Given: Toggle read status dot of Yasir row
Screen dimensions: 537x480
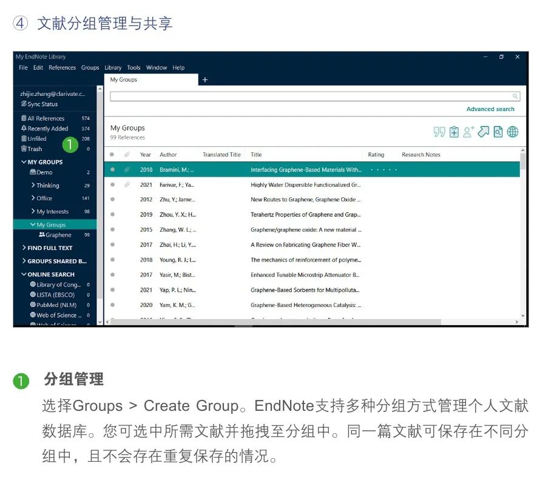Looking at the screenshot, I should pos(112,275).
